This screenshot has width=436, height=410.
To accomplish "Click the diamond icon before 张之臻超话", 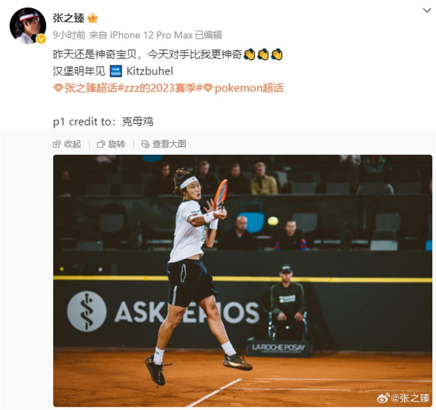I will coord(58,88).
